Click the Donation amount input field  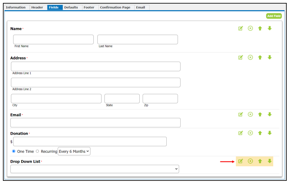point(90,142)
